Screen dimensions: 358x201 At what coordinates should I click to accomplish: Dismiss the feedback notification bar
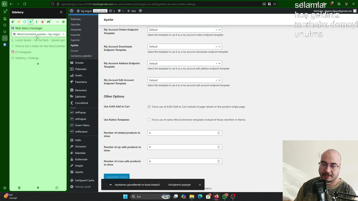pyautogui.click(x=200, y=185)
